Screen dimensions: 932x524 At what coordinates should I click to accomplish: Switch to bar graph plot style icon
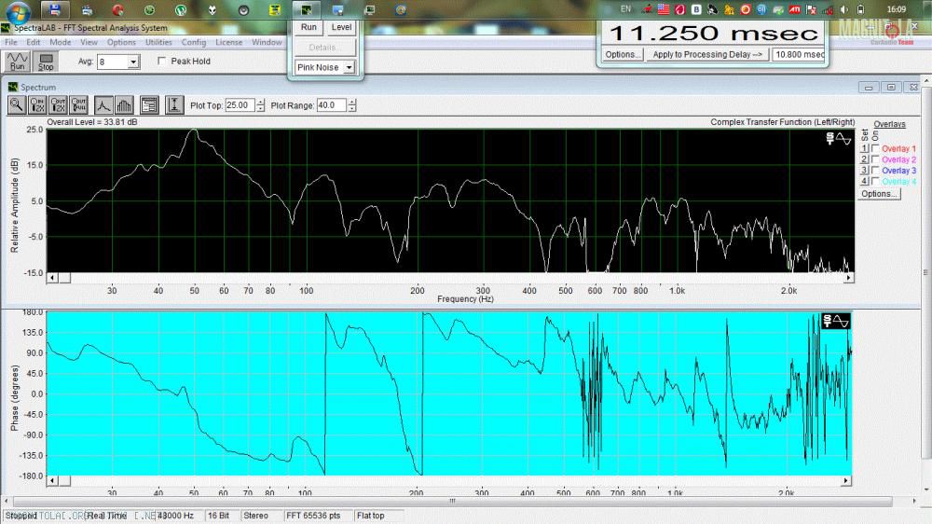124,105
